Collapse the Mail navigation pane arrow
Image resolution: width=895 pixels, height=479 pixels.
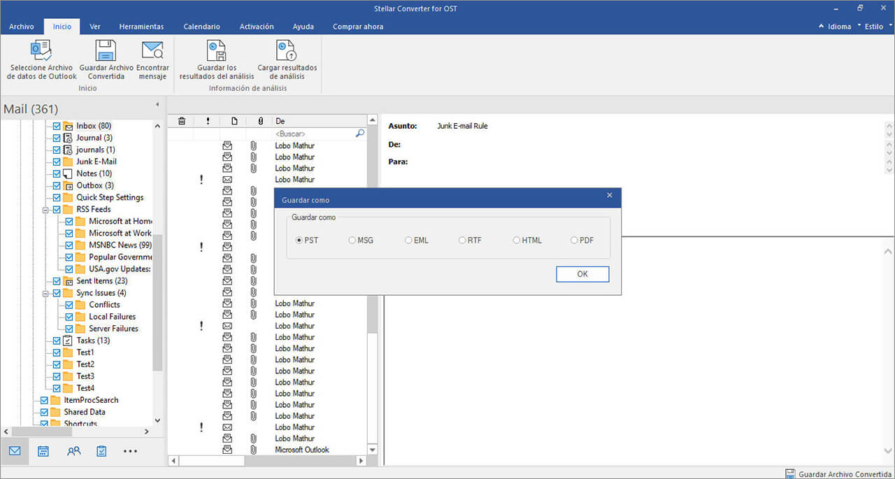coord(157,105)
